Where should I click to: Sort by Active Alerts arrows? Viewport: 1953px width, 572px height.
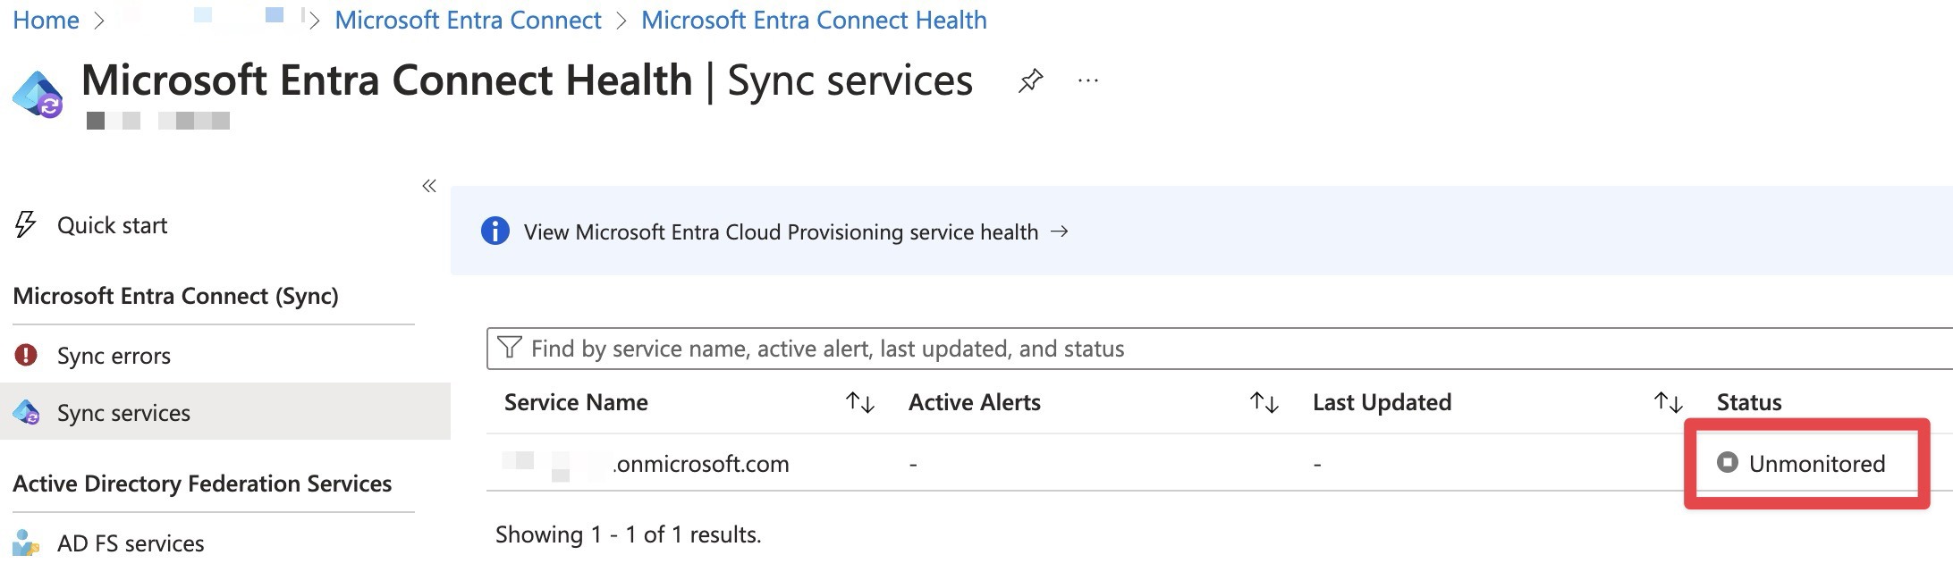tap(1264, 402)
